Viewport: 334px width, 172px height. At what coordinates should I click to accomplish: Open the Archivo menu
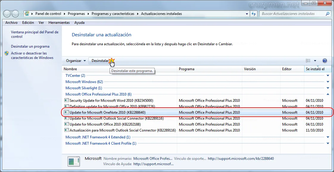pos(12,23)
